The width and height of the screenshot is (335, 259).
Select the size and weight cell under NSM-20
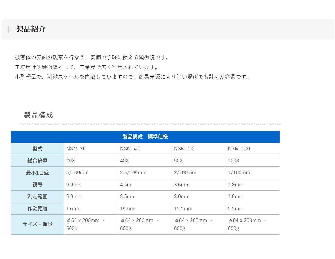[91, 225]
